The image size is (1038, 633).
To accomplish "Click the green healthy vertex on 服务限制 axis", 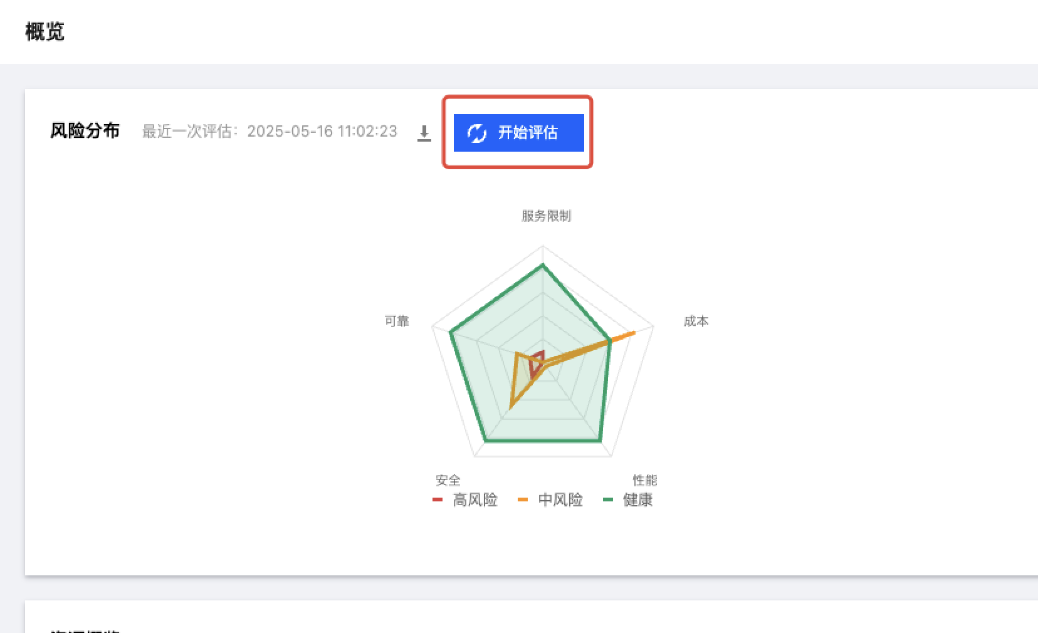I will pyautogui.click(x=543, y=266).
